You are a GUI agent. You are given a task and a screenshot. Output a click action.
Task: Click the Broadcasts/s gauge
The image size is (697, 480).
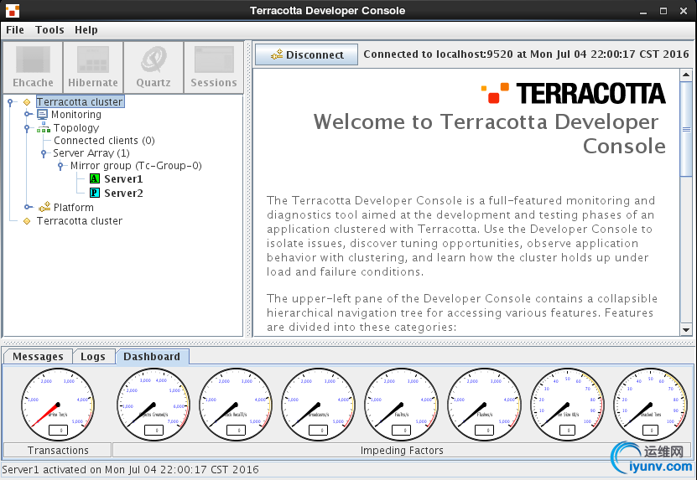pos(318,405)
